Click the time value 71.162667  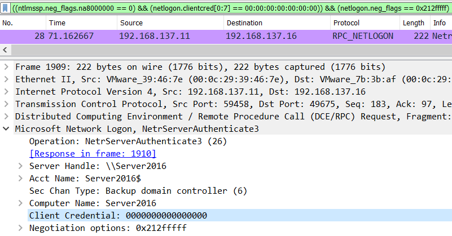[x=71, y=36]
